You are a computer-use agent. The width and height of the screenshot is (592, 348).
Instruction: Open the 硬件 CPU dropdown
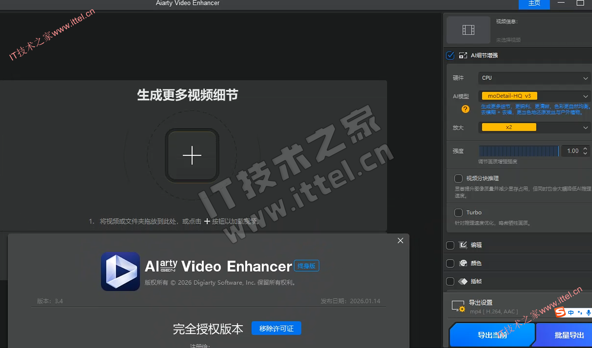(534, 78)
